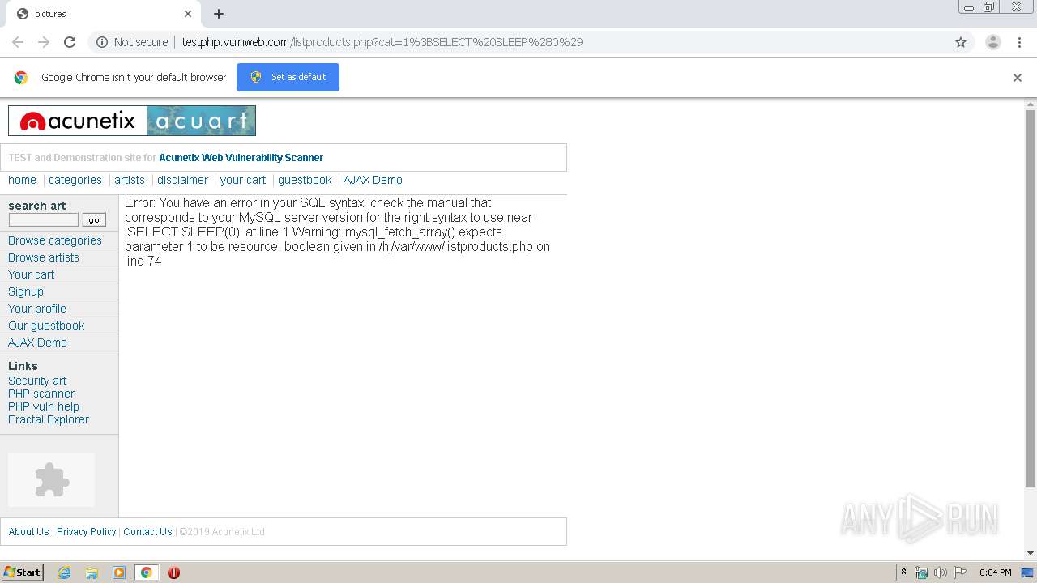Open Windows Explorer folder taskbar icon
This screenshot has height=583, width=1037.
(92, 572)
